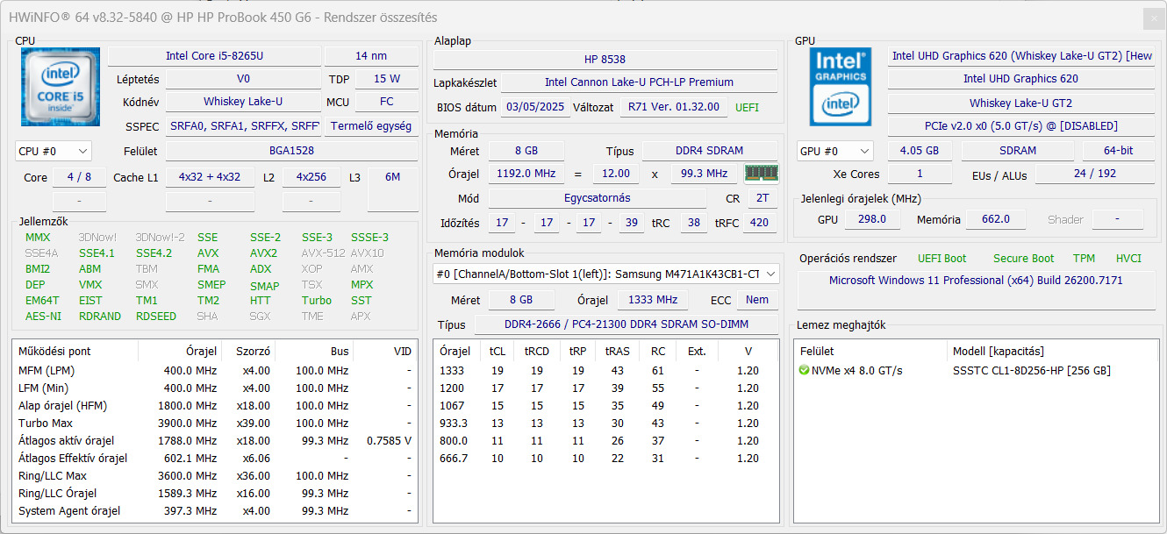The height and width of the screenshot is (534, 1167).
Task: Click the Egycsatornás memory mode value
Action: click(x=598, y=198)
